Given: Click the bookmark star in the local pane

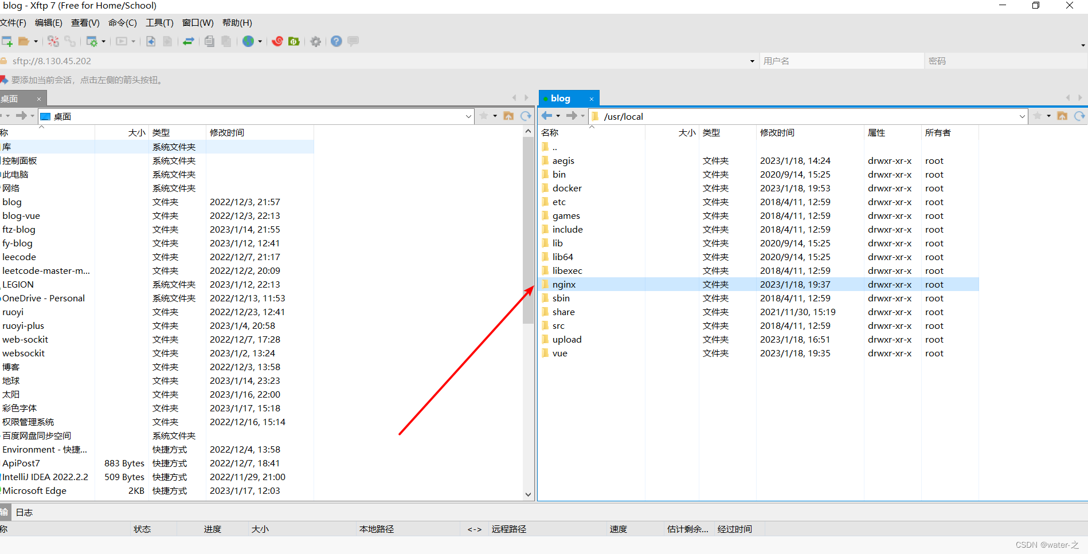Looking at the screenshot, I should 484,116.
